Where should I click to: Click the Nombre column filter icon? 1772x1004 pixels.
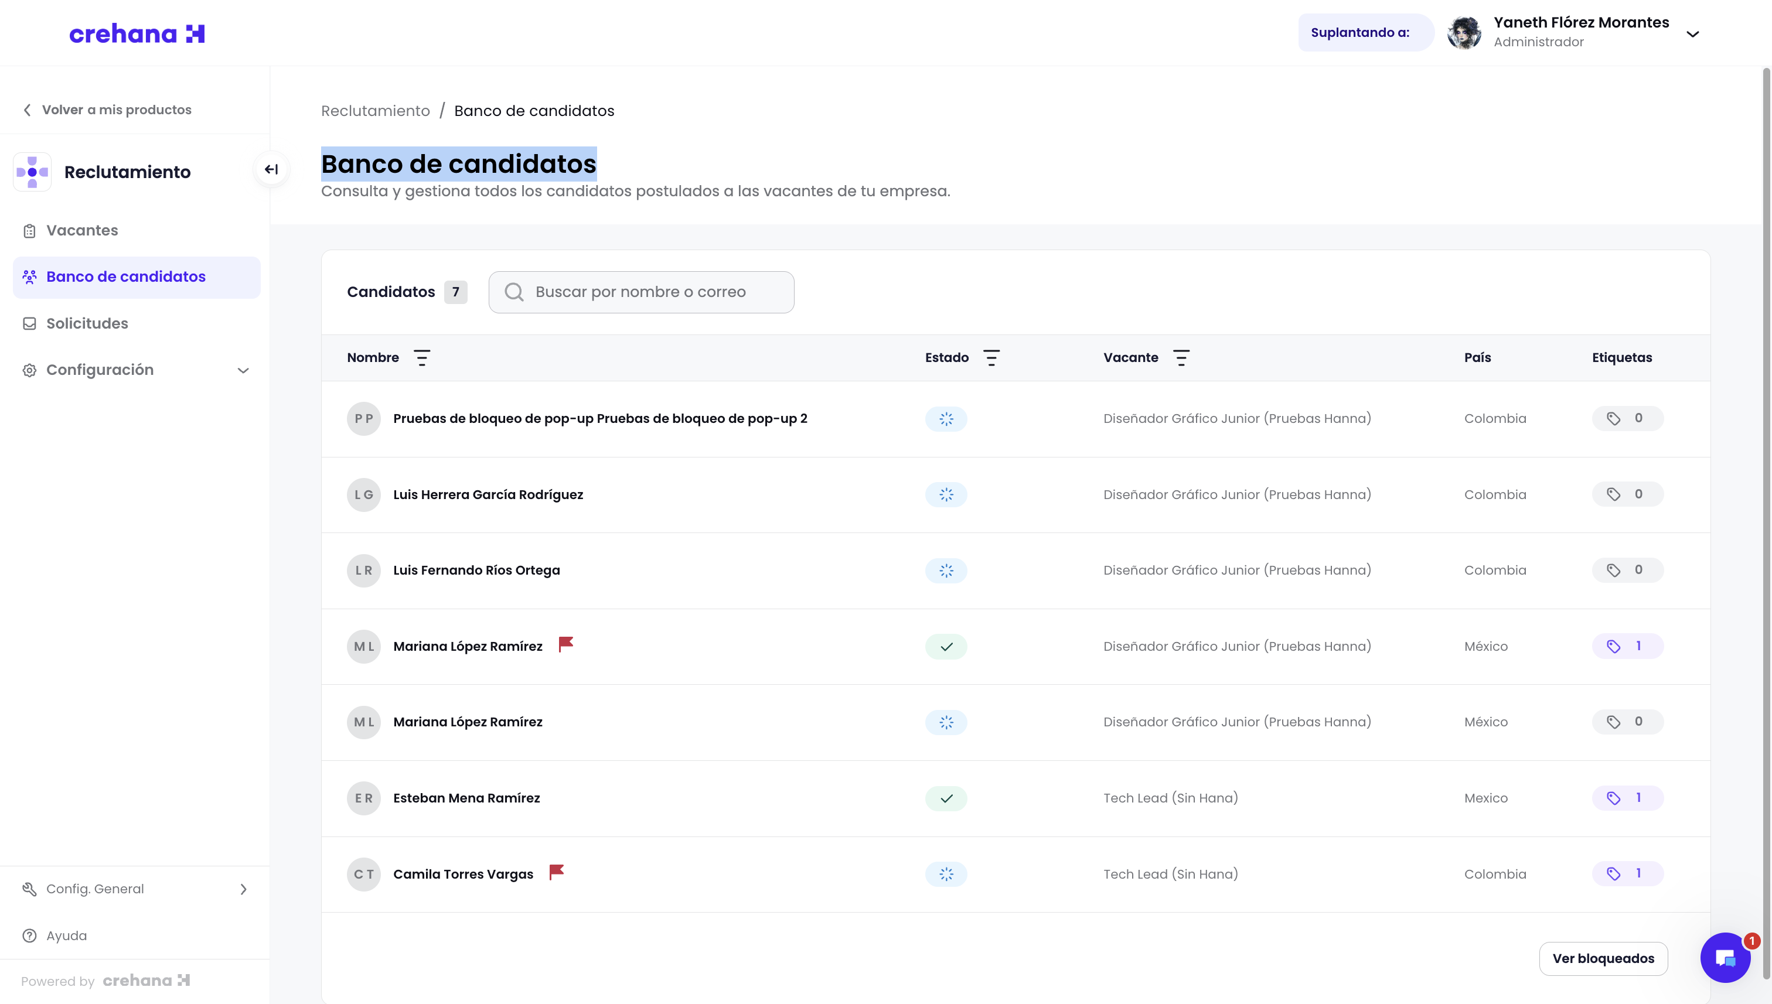tap(421, 358)
